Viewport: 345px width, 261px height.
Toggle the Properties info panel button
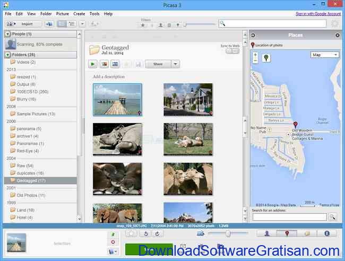pos(327,233)
